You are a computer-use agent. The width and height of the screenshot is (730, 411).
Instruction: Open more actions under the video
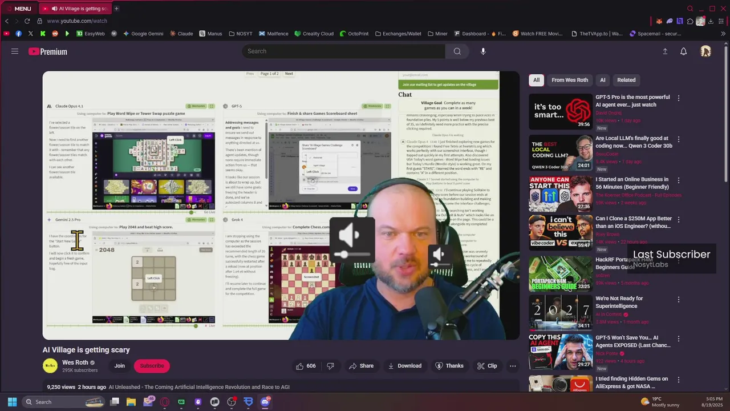point(513,366)
